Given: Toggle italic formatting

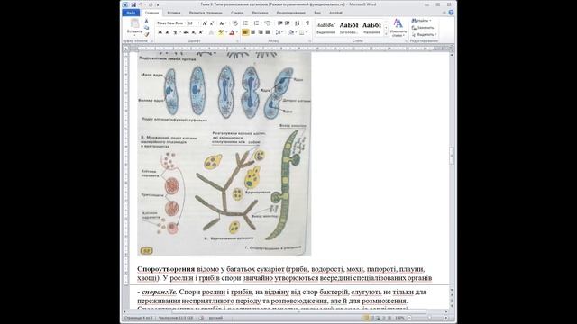Looking at the screenshot, I should (x=167, y=32).
